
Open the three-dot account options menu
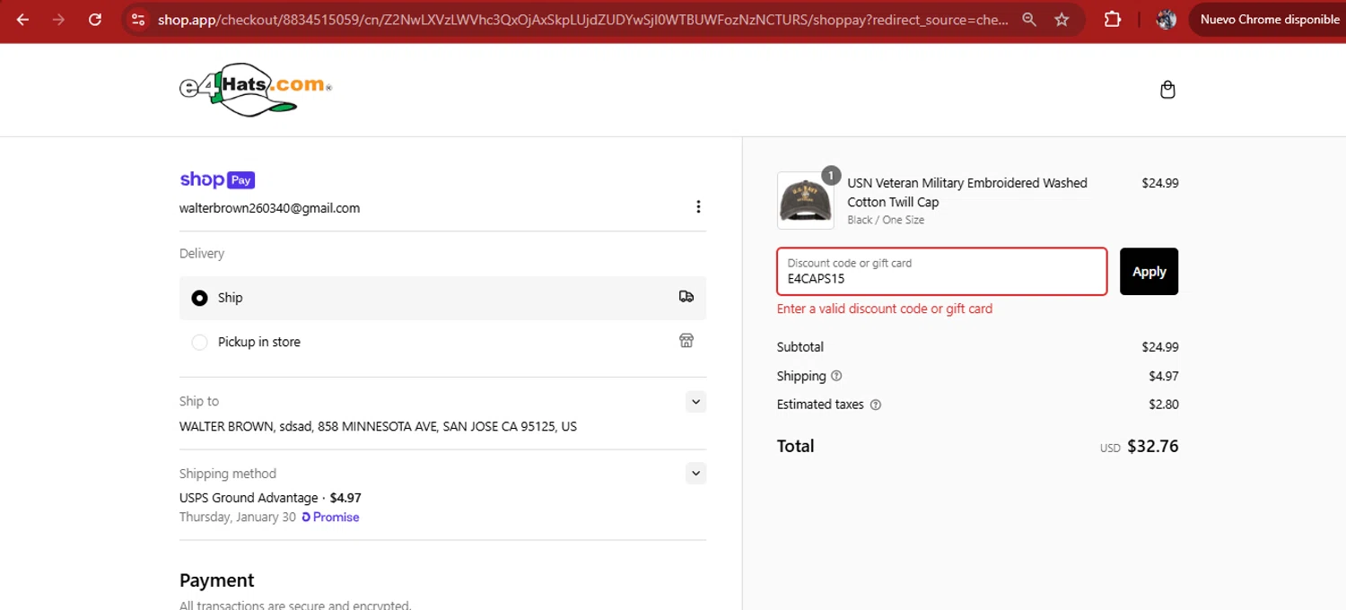pos(698,207)
